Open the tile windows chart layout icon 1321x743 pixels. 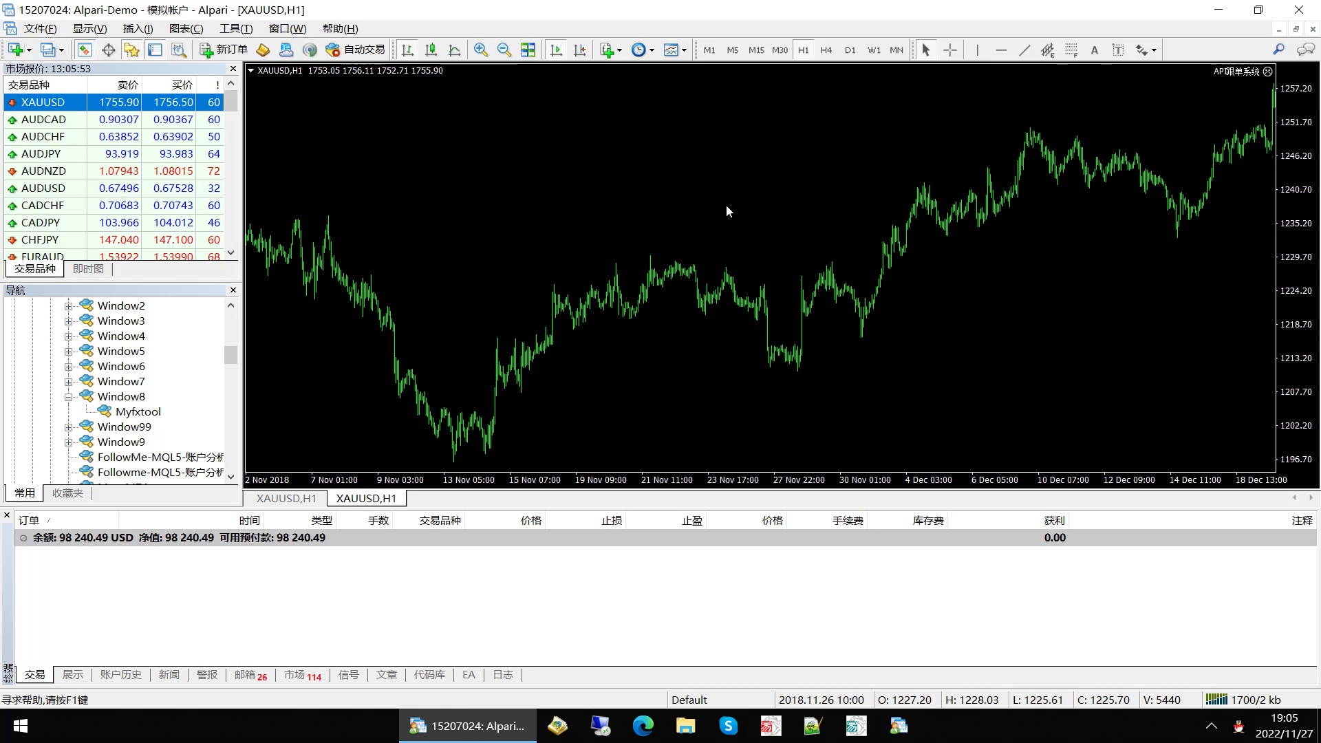click(528, 50)
